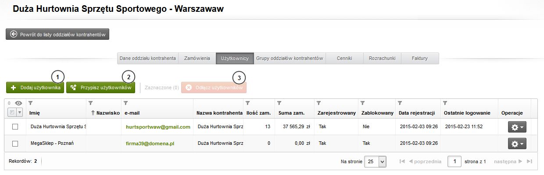The width and height of the screenshot is (544, 175).
Task: Click the filter icon above e-mail column
Action: point(125,103)
